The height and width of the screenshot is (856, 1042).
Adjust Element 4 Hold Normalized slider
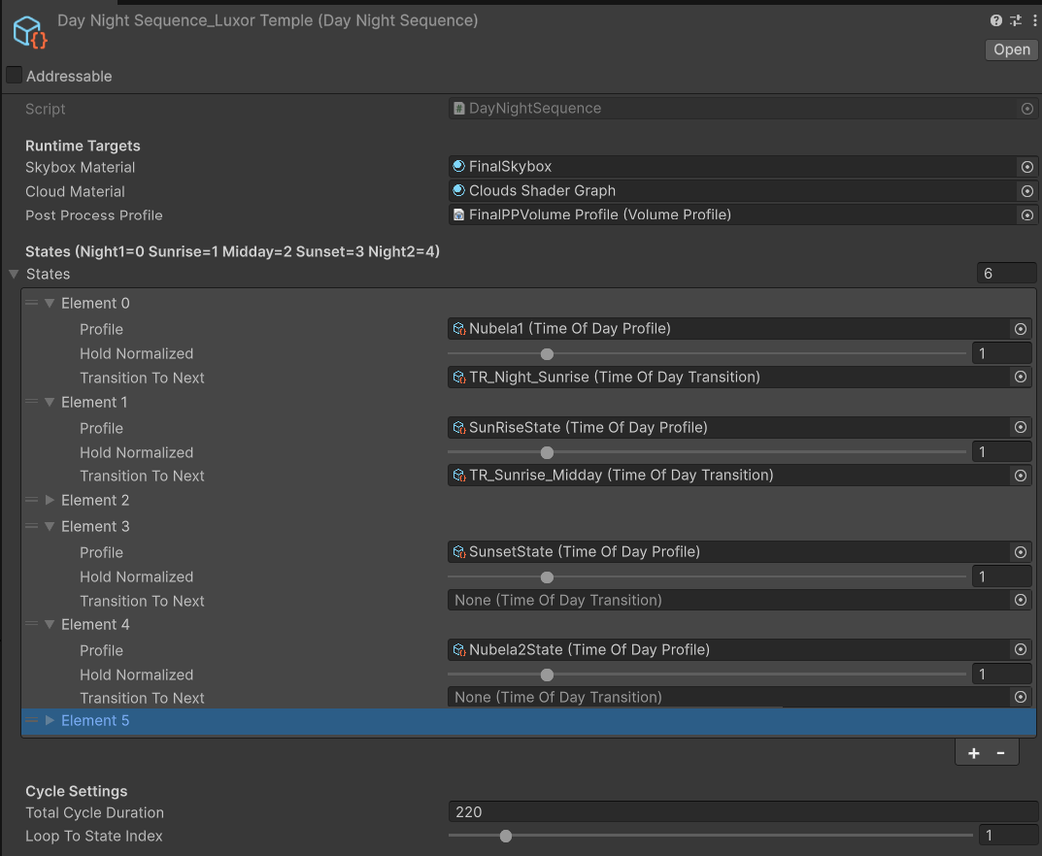click(x=547, y=675)
